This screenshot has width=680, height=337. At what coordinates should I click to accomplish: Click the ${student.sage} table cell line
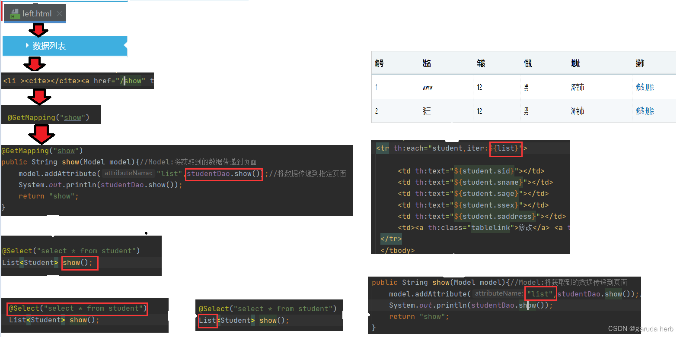473,193
